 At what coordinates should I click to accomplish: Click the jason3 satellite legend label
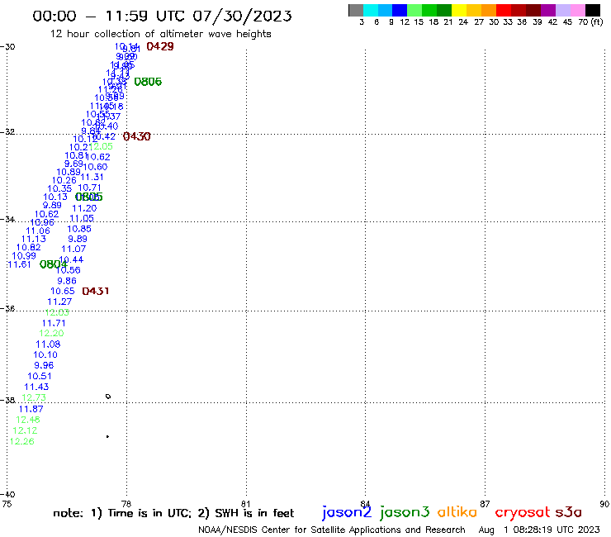coord(405,512)
